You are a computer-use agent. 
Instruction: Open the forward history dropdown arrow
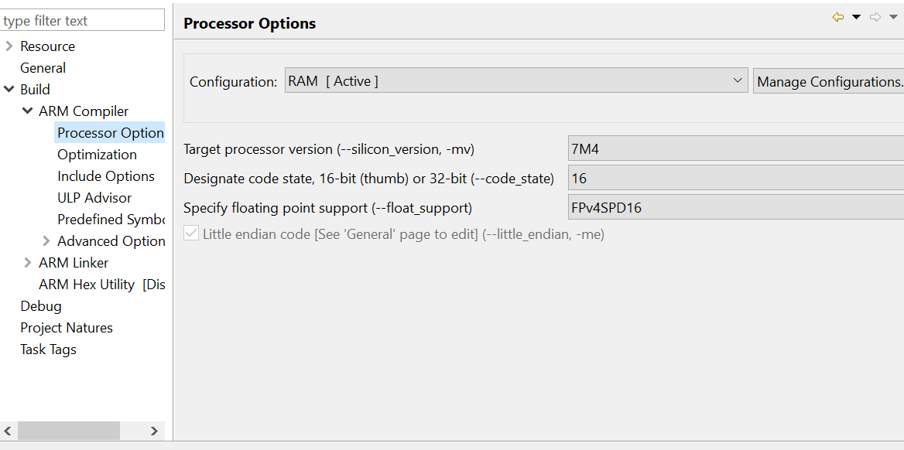click(x=894, y=17)
